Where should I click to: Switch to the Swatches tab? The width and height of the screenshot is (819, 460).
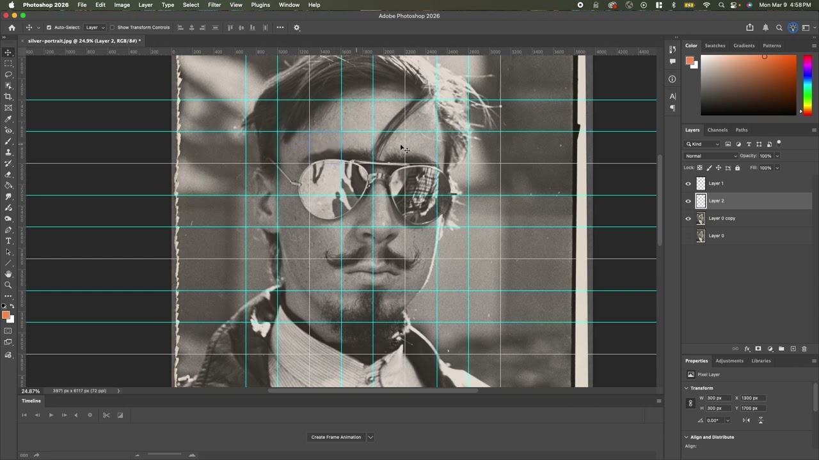pos(715,45)
